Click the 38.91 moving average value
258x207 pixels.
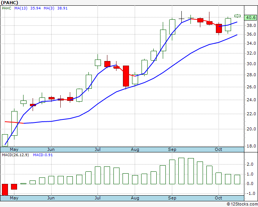[62, 8]
